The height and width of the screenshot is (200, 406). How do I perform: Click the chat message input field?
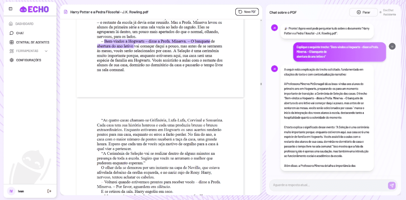point(327,185)
